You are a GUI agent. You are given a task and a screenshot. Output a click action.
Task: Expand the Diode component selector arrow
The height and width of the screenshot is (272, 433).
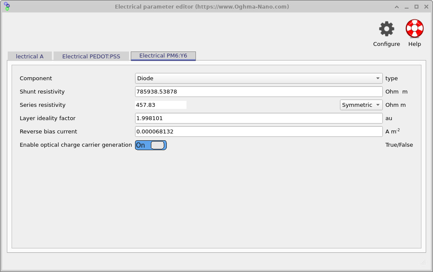tap(378, 78)
